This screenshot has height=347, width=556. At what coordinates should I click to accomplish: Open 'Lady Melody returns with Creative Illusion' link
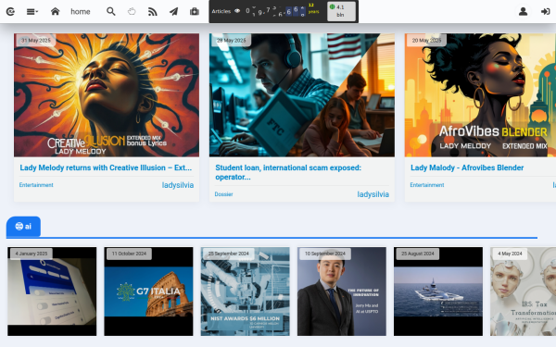point(106,167)
